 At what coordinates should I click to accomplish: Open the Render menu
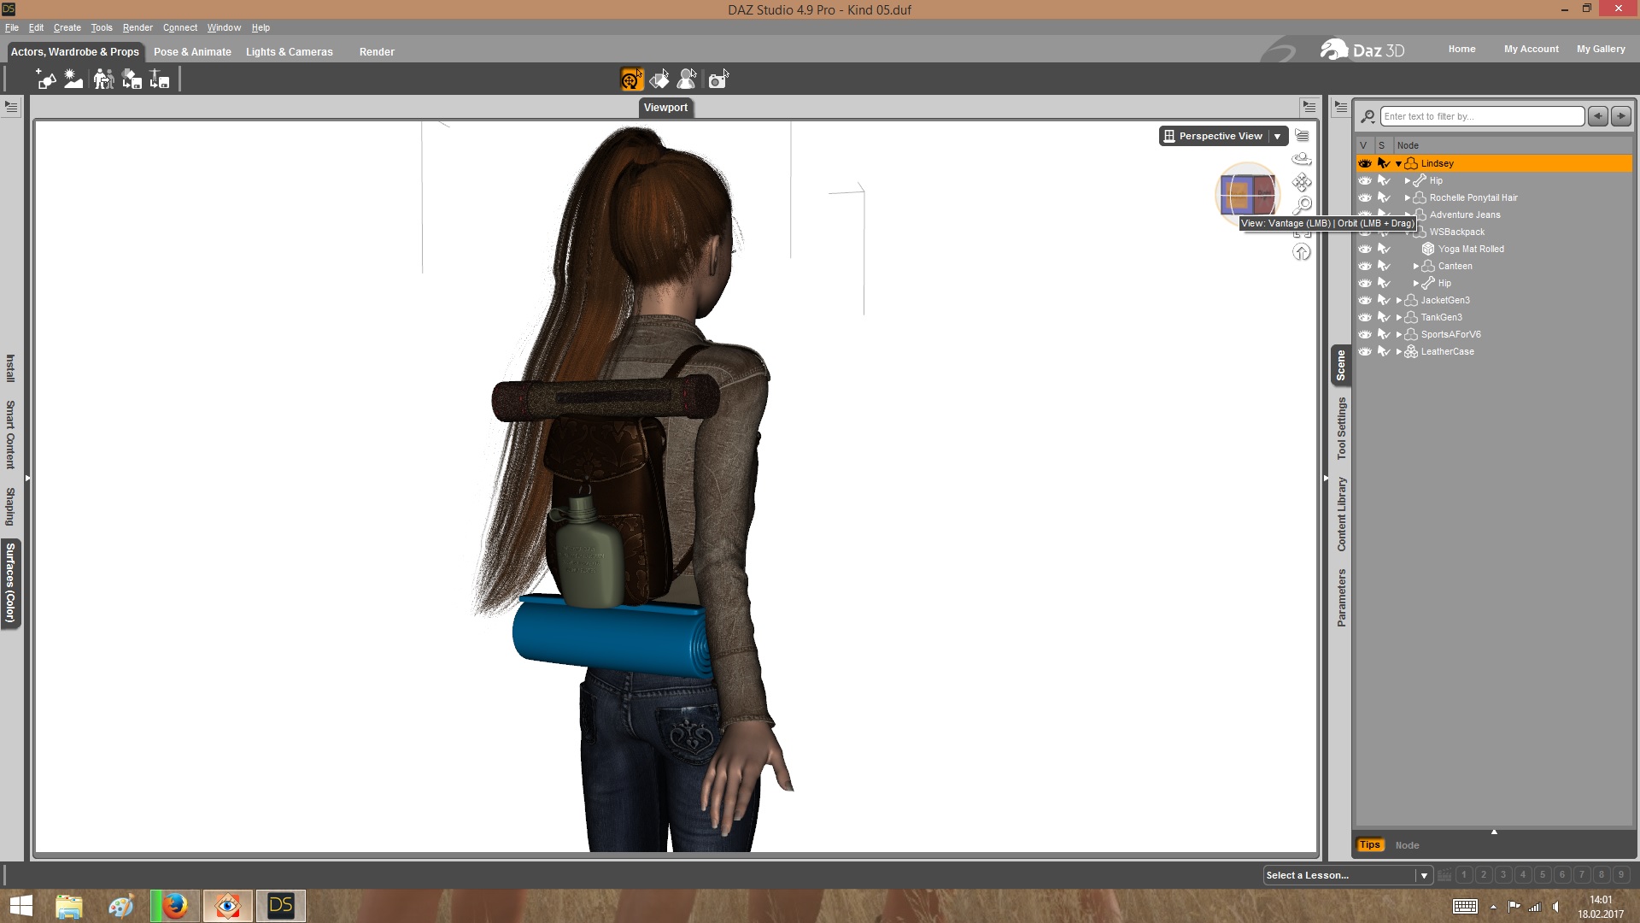click(x=138, y=27)
